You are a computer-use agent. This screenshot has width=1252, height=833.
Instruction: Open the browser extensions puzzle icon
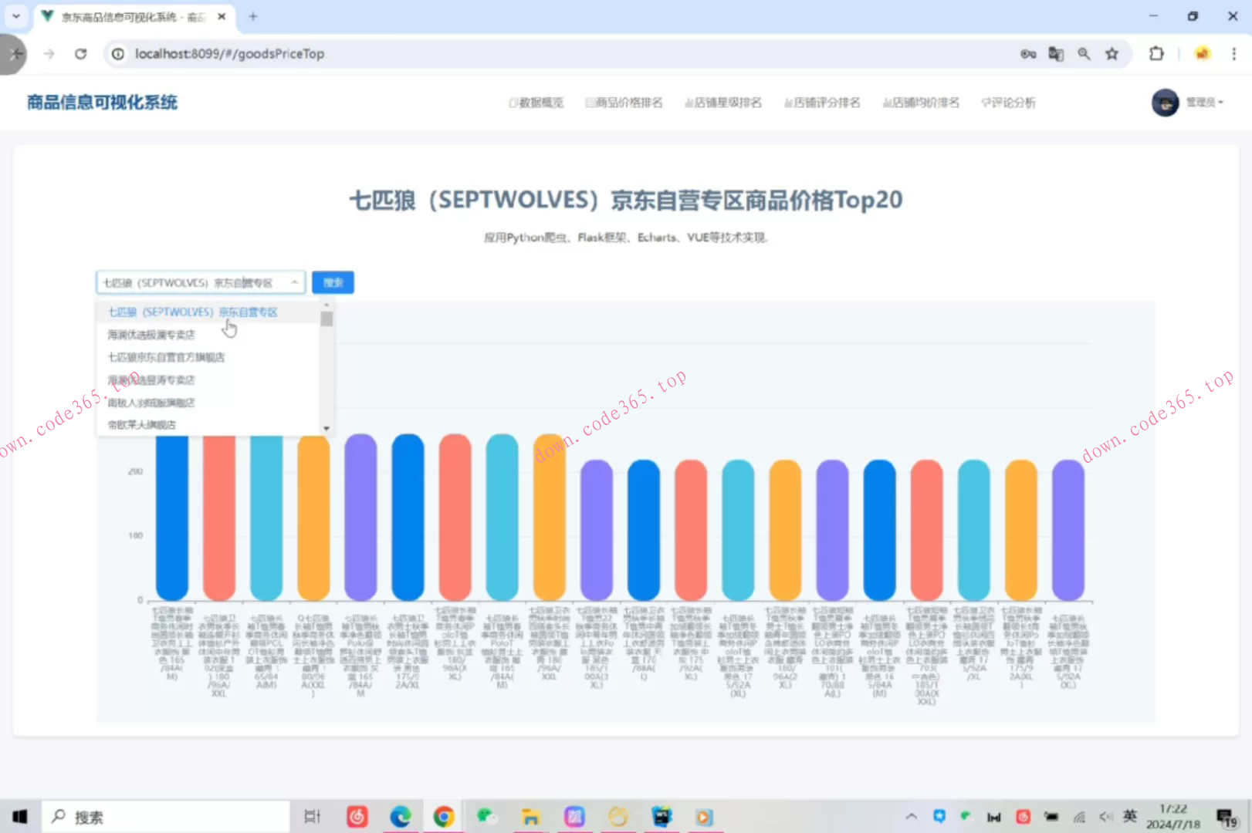coord(1156,54)
